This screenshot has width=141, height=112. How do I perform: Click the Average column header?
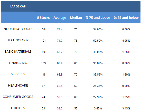60,18
